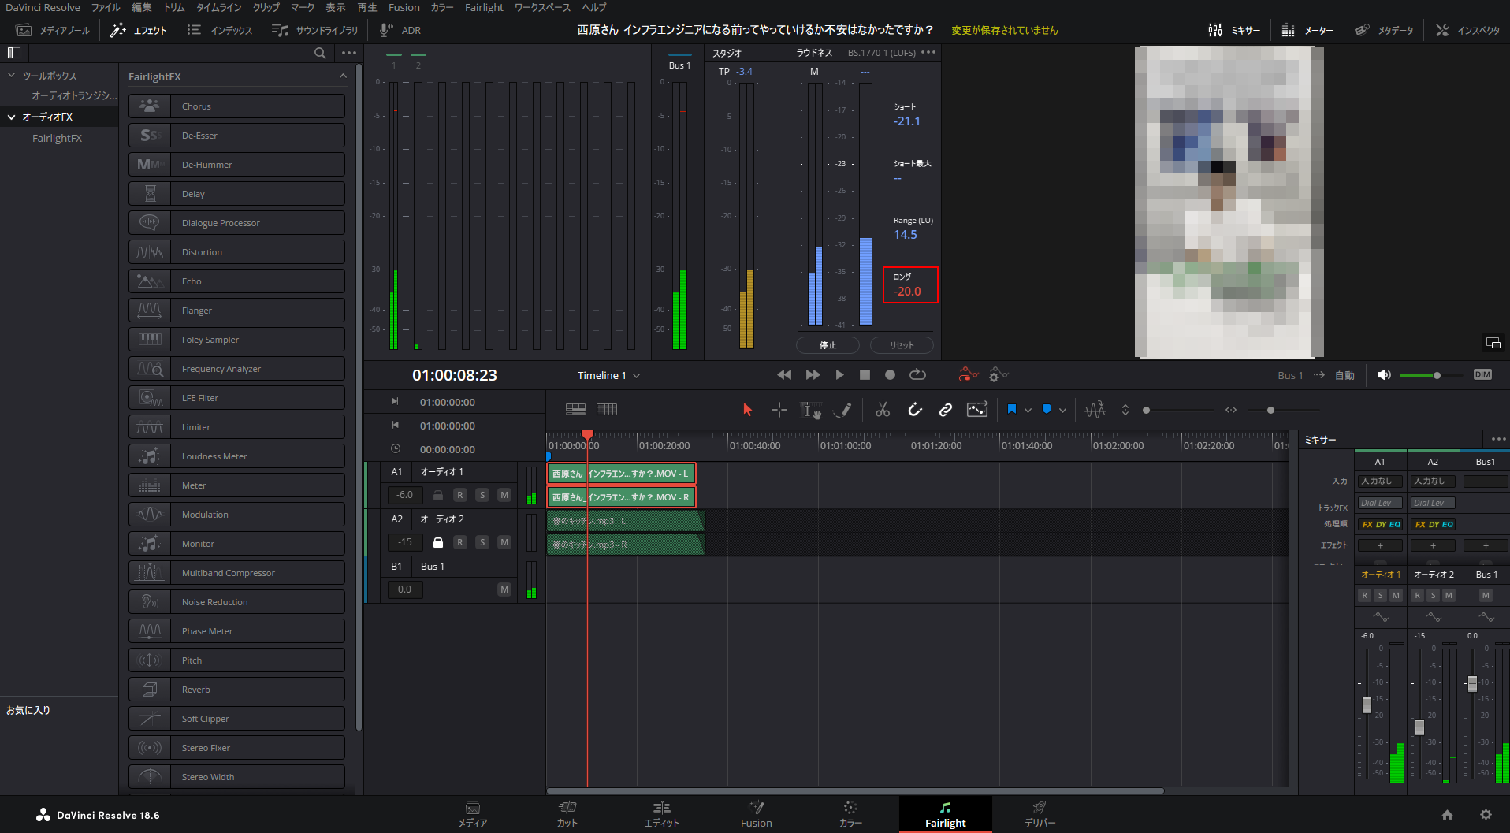Screen dimensions: 1510x833
Task: Open the flag color dropdown arrow
Action: coord(1028,410)
